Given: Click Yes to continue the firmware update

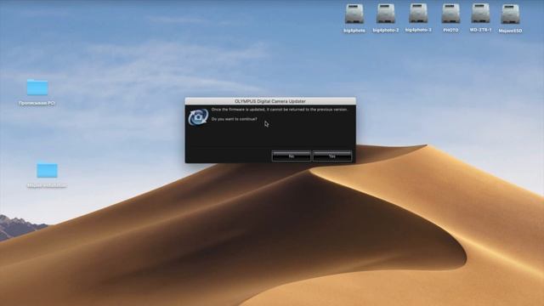Looking at the screenshot, I should tap(332, 156).
